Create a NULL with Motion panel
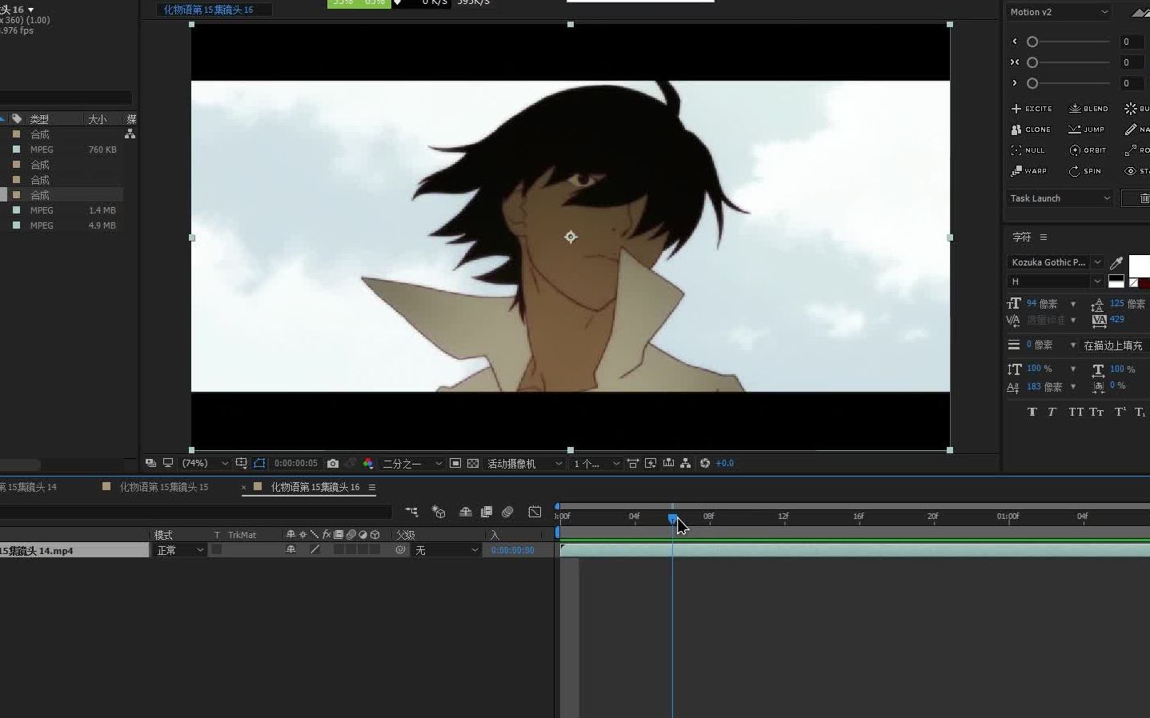 click(1028, 150)
